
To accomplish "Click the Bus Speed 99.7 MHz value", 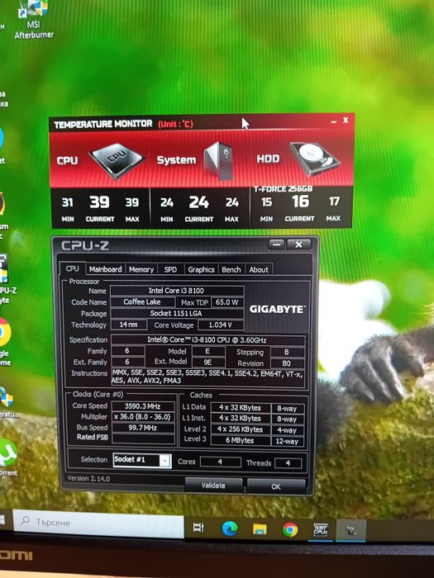I will tap(143, 428).
